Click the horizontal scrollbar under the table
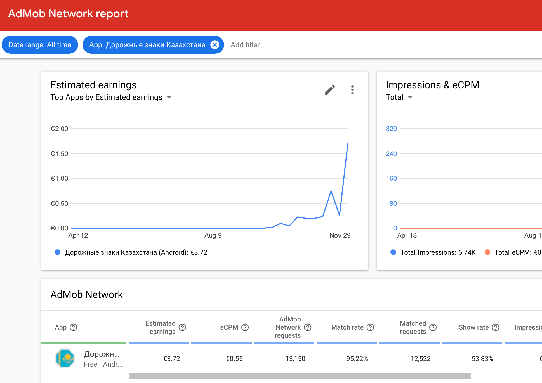Viewport: 542px width, 383px height. point(300,376)
